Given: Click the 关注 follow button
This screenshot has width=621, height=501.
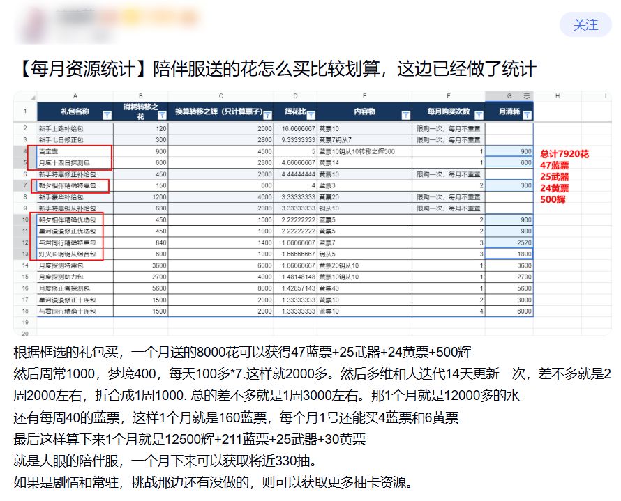Looking at the screenshot, I should point(585,25).
